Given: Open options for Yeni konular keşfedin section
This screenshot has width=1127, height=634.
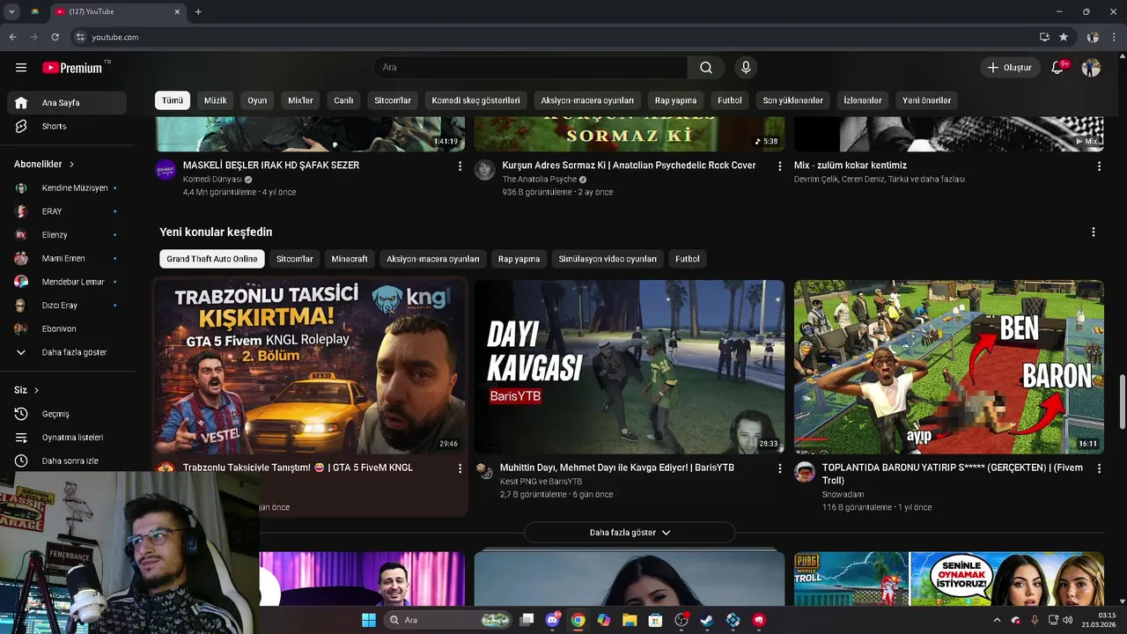Looking at the screenshot, I should click(x=1094, y=232).
